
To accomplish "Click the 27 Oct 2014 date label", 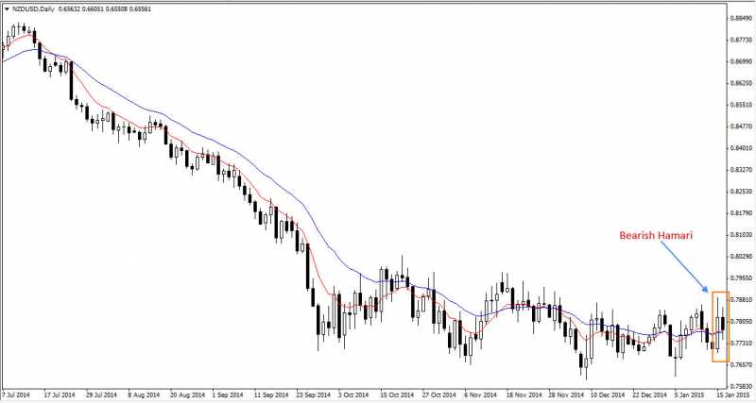I will point(438,395).
